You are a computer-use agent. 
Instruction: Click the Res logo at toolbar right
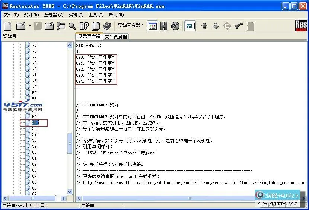(301, 25)
